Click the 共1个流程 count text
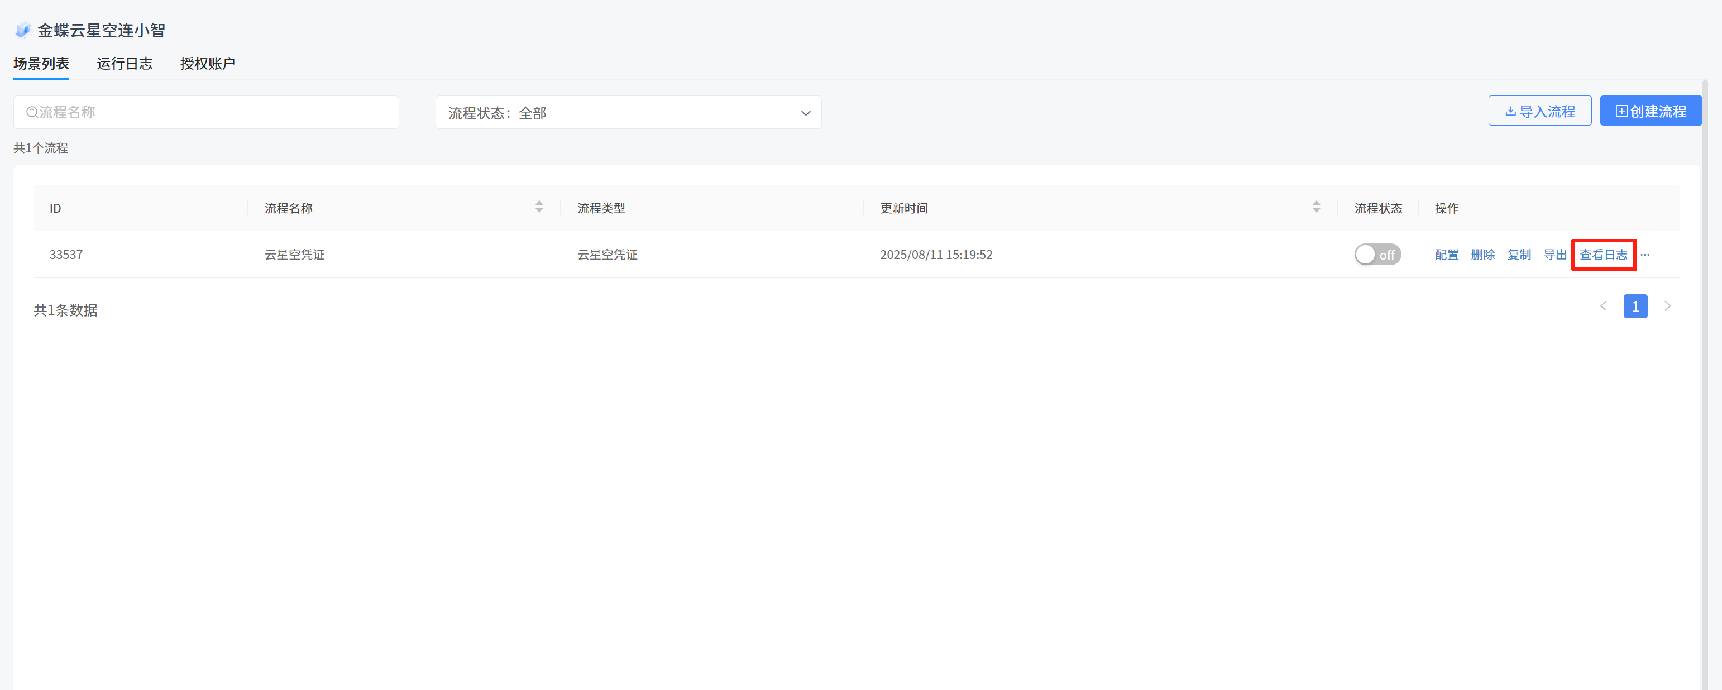The width and height of the screenshot is (1722, 690). pos(41,148)
